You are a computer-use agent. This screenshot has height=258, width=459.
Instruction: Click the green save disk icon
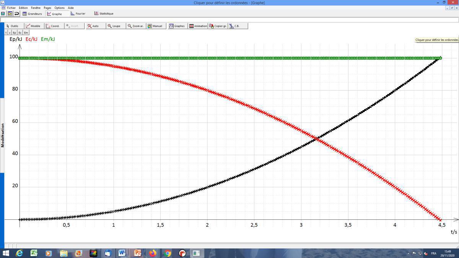pyautogui.click(x=3, y=14)
